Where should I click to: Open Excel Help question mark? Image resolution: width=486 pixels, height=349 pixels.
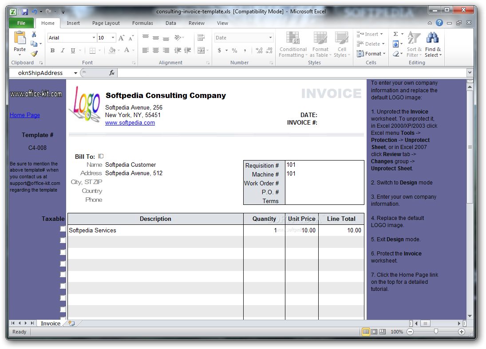[x=439, y=23]
